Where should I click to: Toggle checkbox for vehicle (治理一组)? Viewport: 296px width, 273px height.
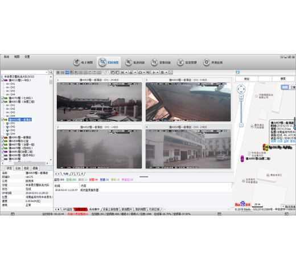click(3, 144)
